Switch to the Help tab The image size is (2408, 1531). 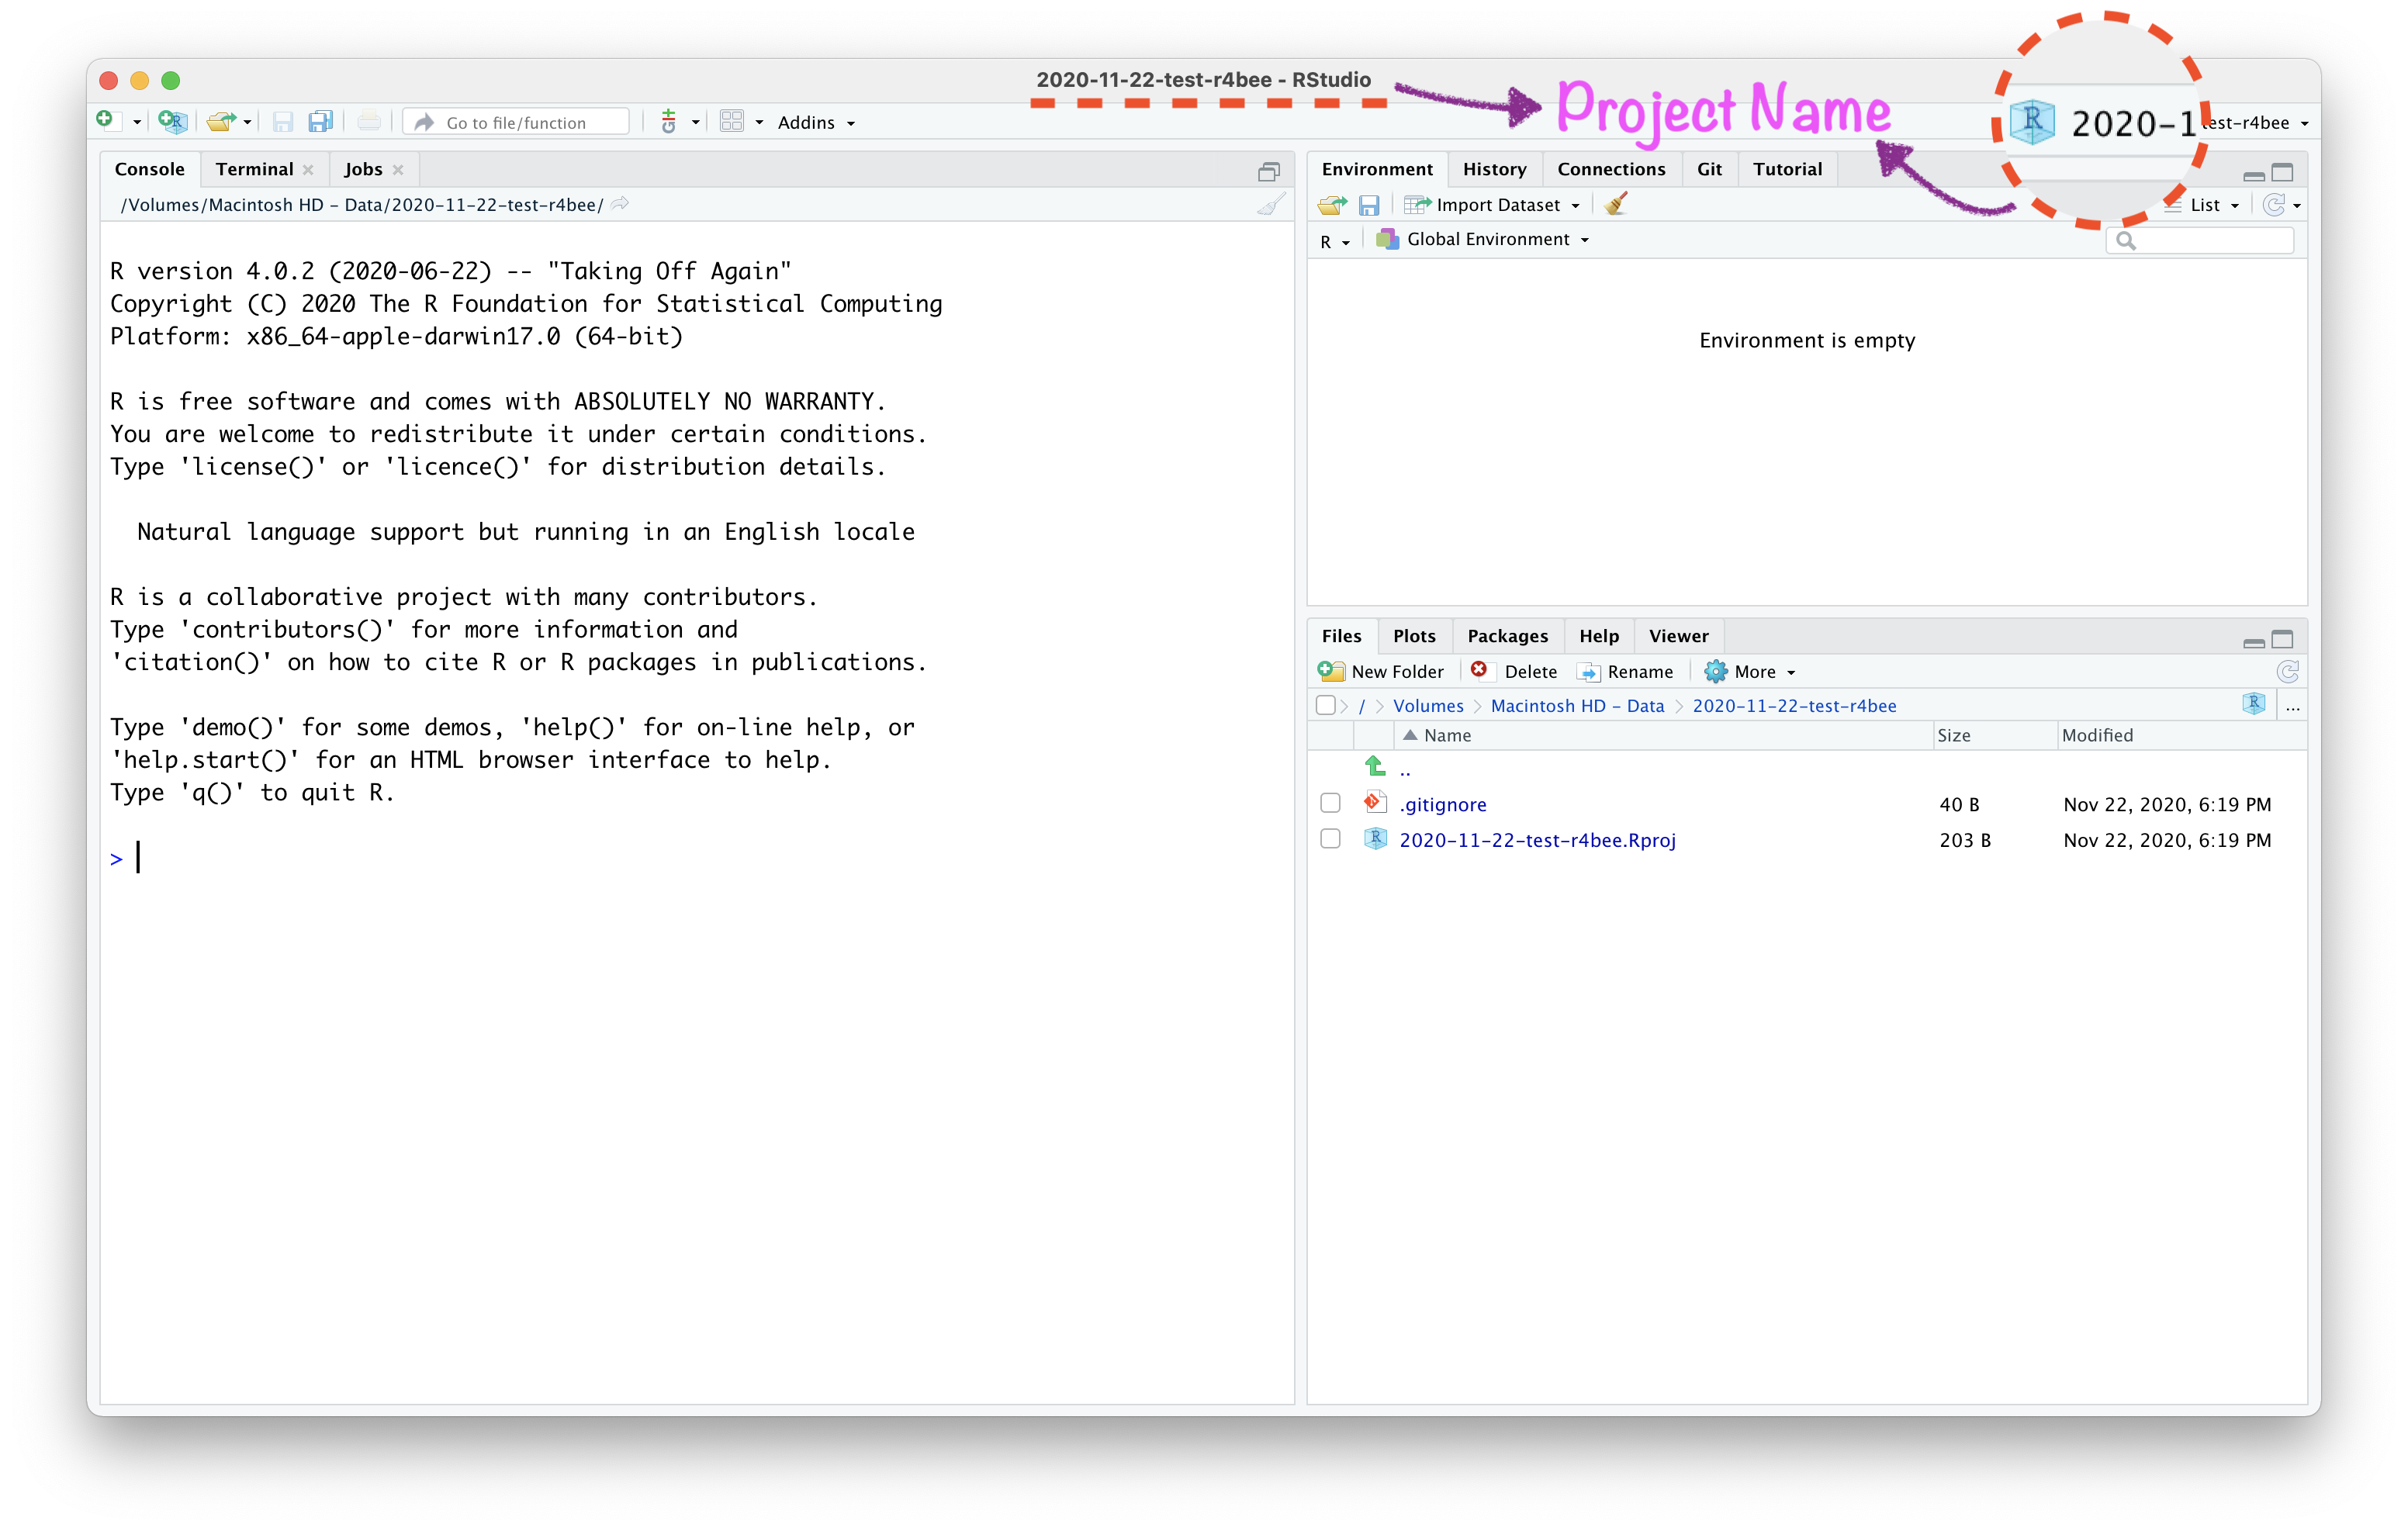1599,636
